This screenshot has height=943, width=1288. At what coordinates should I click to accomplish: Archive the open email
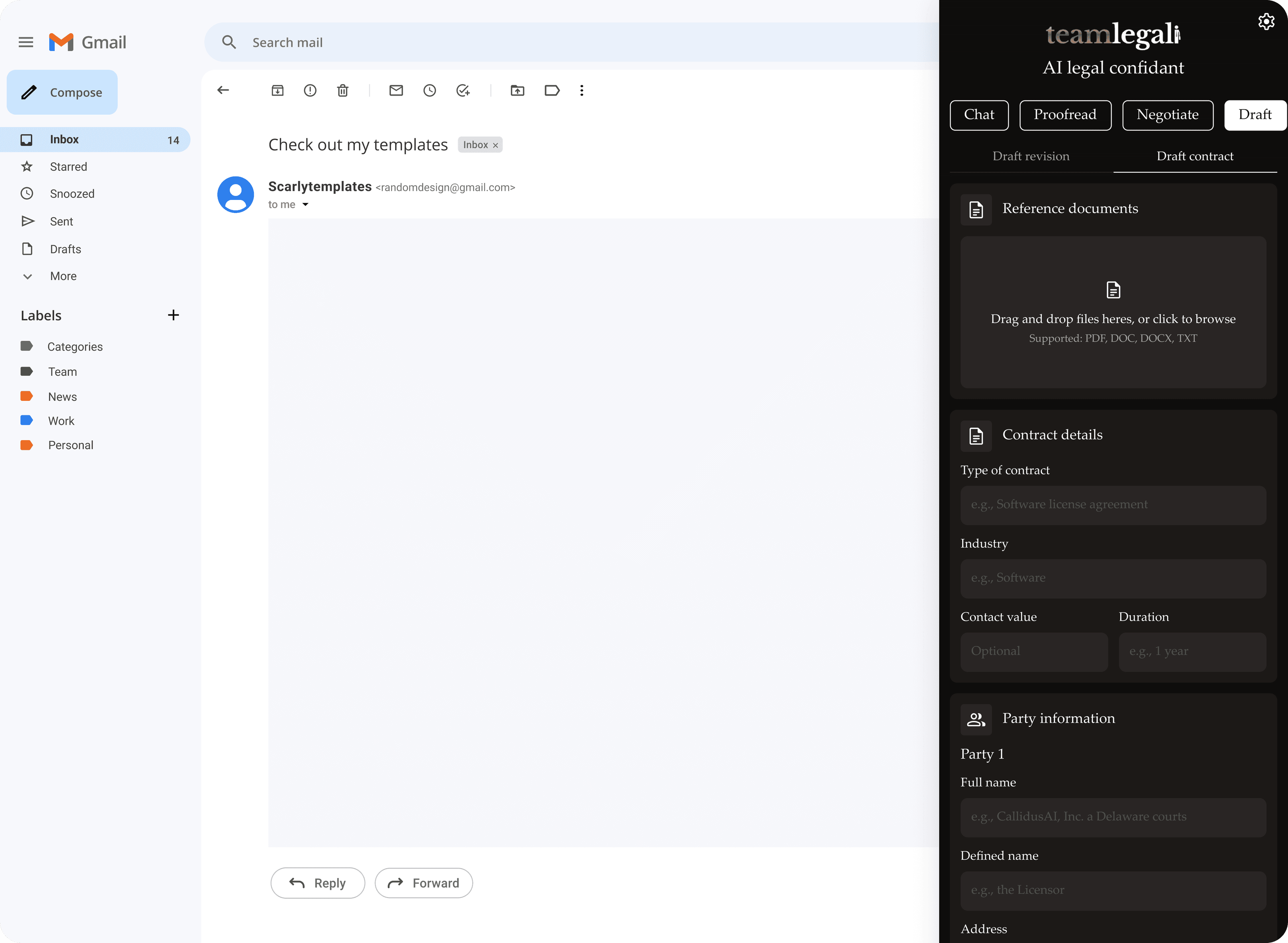pos(278,90)
